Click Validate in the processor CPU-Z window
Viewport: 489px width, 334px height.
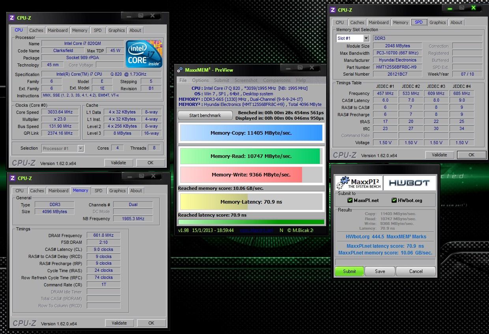[x=118, y=162]
